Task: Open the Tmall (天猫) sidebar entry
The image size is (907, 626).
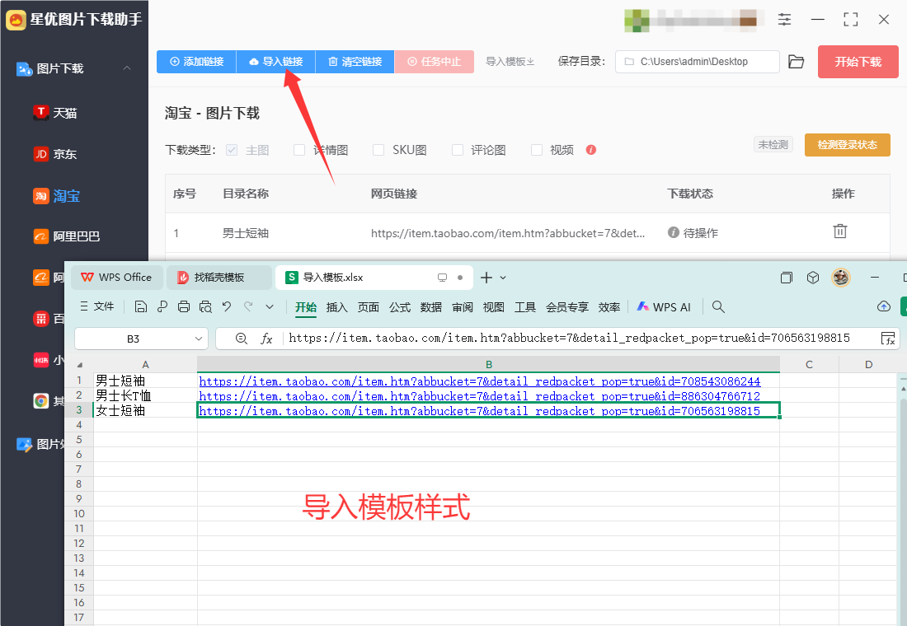Action: tap(55, 113)
